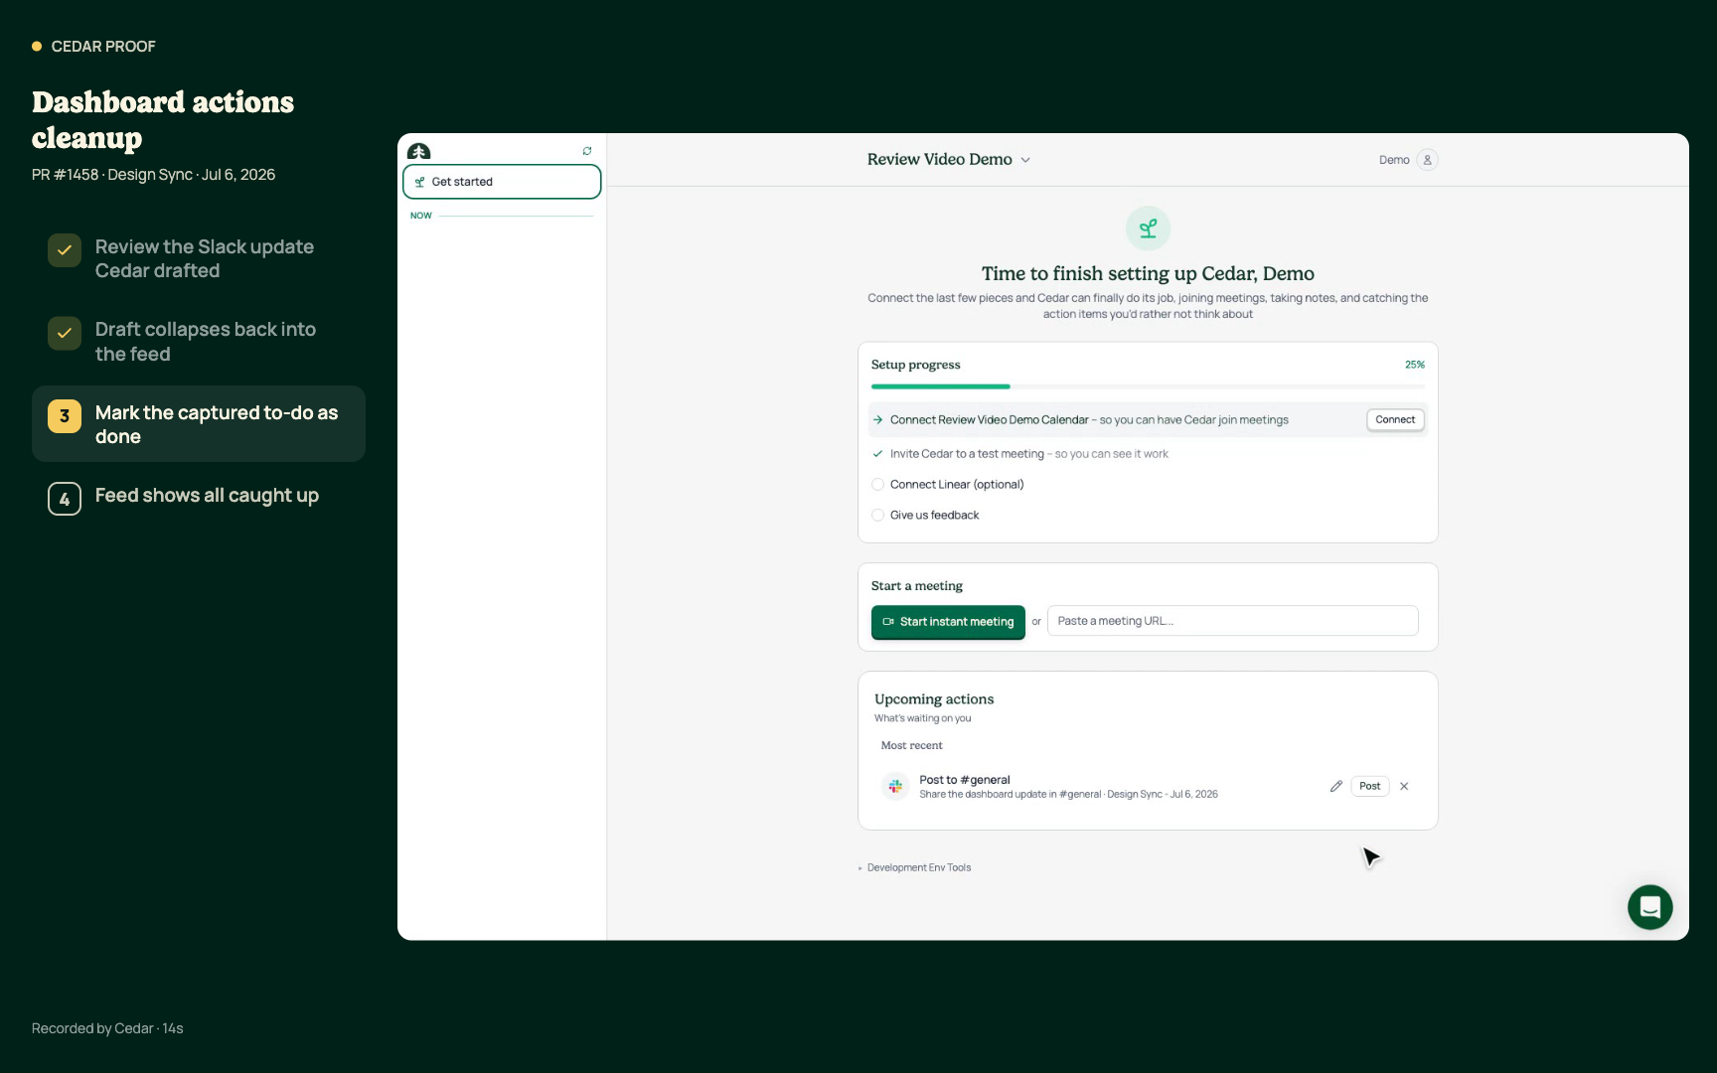
Task: Click the 25% progress label
Action: click(1415, 365)
